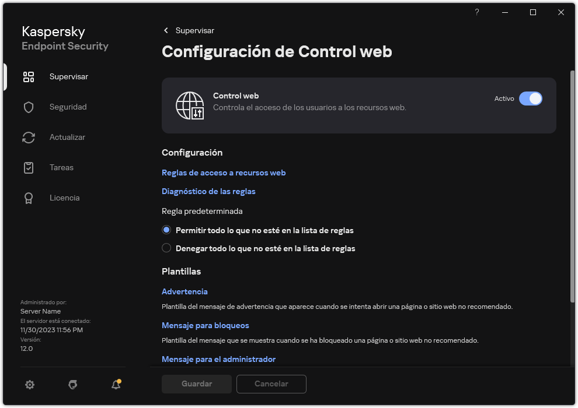
Task: Open help via the question mark icon
Action: pos(476,12)
